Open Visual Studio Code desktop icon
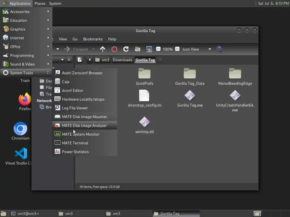The image size is (290, 217). [x=20, y=156]
